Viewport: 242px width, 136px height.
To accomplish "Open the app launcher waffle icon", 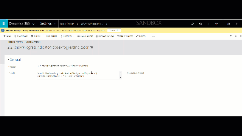I will pos(4,23).
